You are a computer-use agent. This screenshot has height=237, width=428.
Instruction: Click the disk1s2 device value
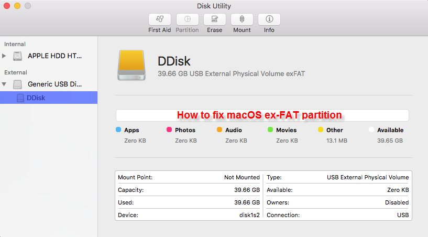coord(249,215)
